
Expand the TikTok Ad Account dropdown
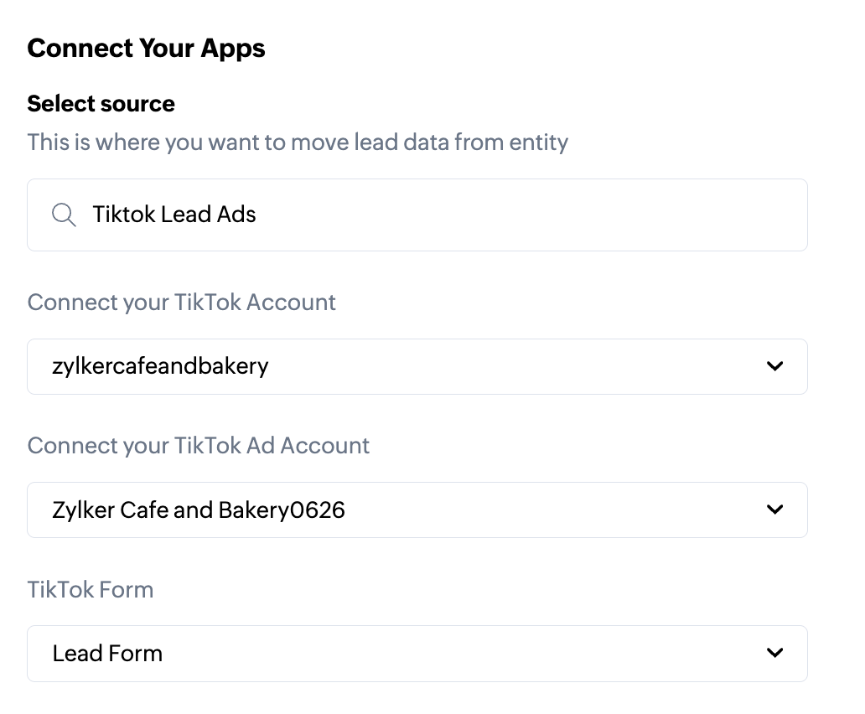(x=417, y=510)
